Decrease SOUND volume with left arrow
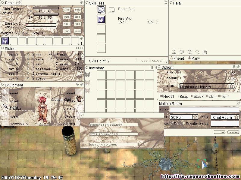This screenshot has width=241, height=180. (180, 78)
